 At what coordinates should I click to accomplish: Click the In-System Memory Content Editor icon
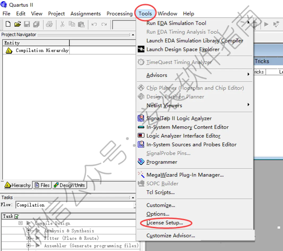pos(141,127)
